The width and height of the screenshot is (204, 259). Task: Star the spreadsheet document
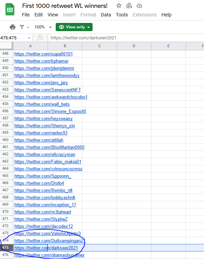[x=119, y=6]
